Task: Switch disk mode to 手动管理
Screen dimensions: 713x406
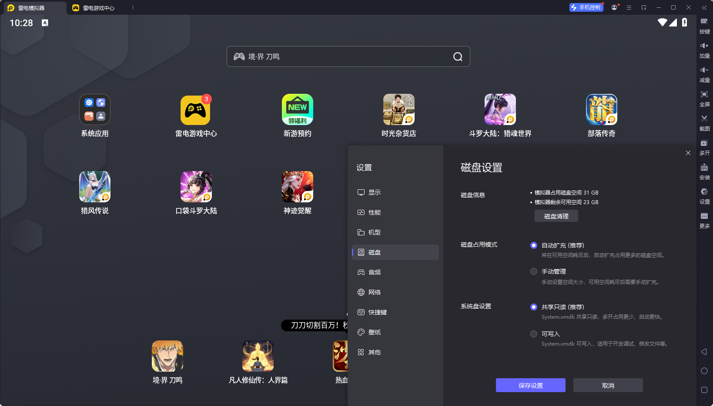Action: [x=534, y=271]
